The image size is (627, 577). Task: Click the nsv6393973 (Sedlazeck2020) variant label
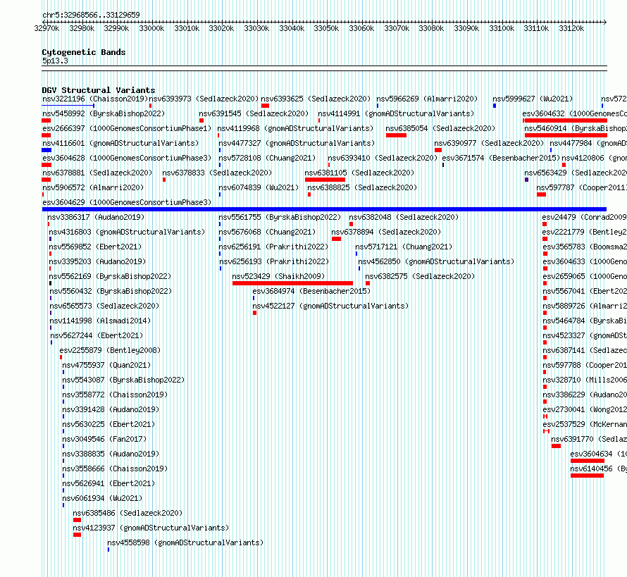[204, 99]
